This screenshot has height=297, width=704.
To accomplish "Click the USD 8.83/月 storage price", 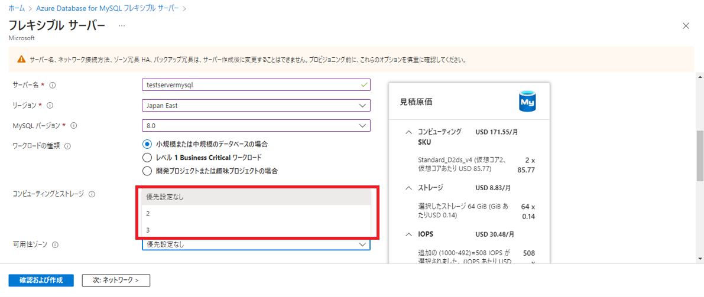I will pos(493,188).
